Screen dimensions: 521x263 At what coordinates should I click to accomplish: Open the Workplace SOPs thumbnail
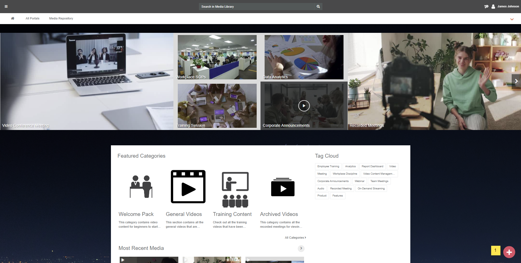pyautogui.click(x=217, y=57)
